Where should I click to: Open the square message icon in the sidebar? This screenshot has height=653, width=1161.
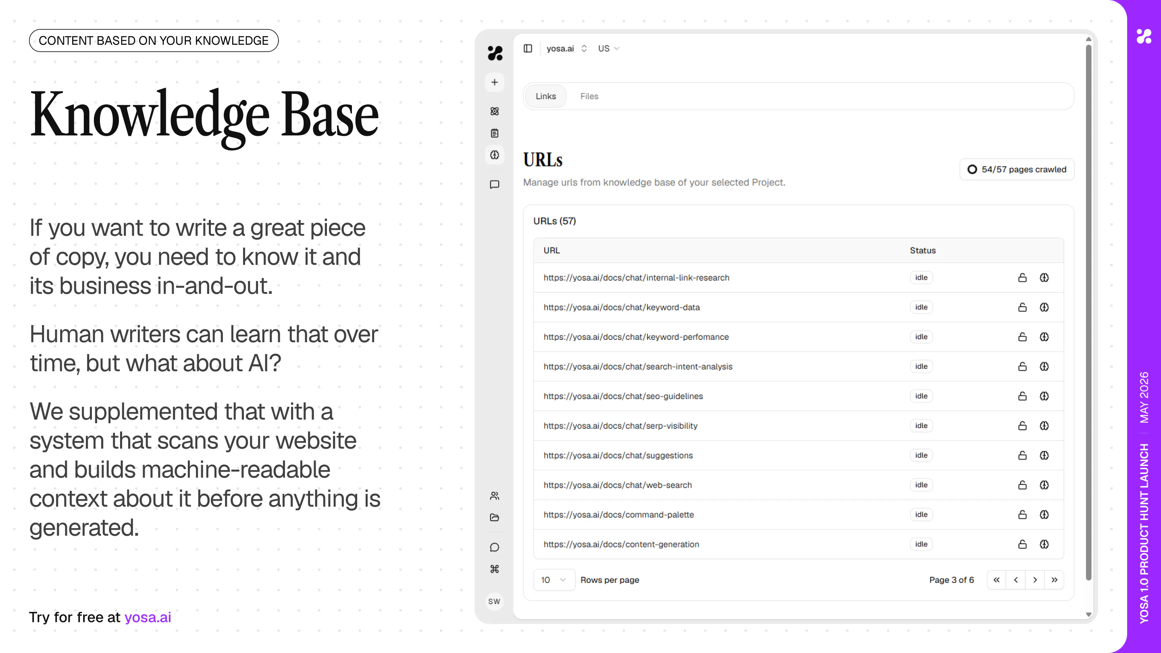point(494,184)
